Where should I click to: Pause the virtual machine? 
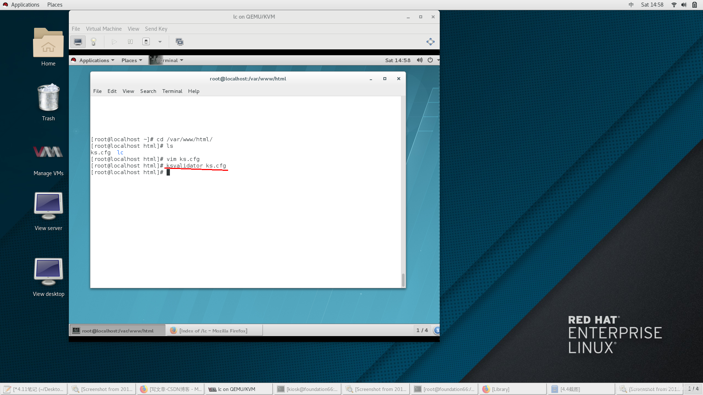coord(130,42)
